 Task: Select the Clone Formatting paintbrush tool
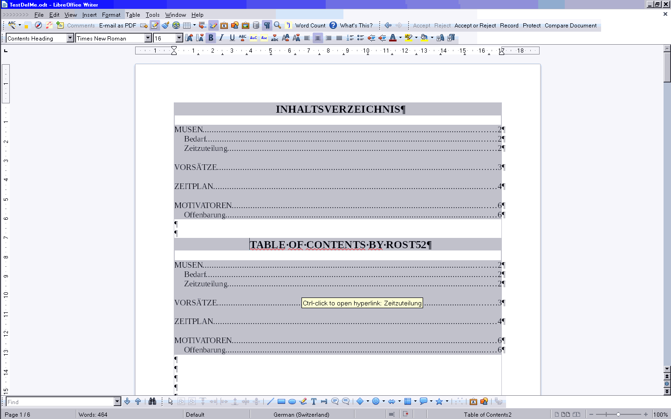pyautogui.click(x=165, y=25)
